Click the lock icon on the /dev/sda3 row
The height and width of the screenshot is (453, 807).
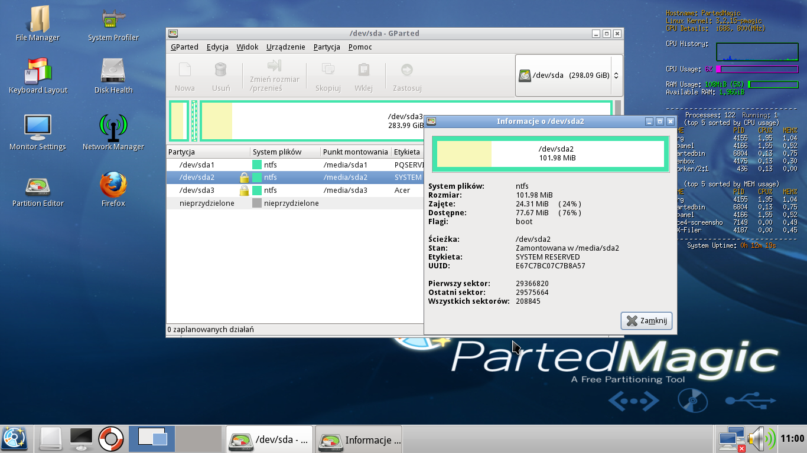click(244, 191)
